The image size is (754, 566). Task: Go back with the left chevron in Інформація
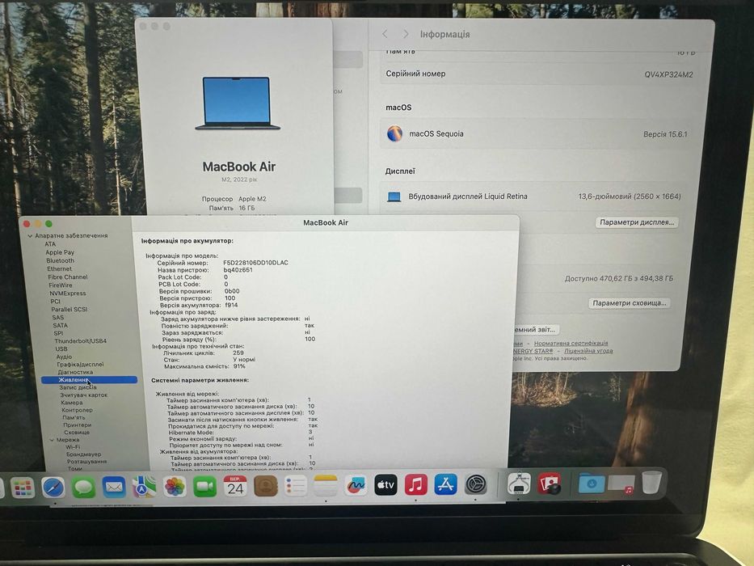click(x=385, y=34)
